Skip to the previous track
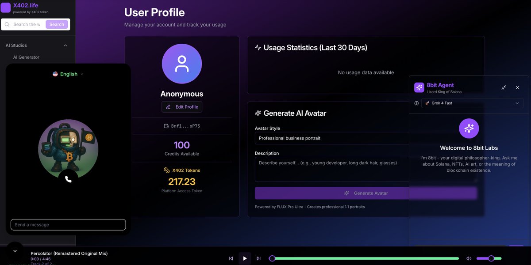Viewport: 531px width, 265px height. tap(231, 258)
